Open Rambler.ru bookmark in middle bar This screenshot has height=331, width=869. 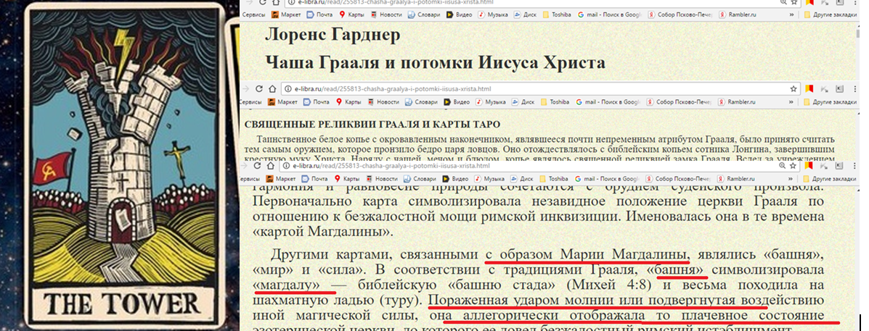pyautogui.click(x=737, y=101)
